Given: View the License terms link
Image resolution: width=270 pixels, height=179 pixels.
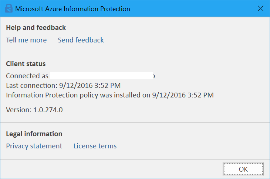Looking at the screenshot, I should tap(95, 146).
